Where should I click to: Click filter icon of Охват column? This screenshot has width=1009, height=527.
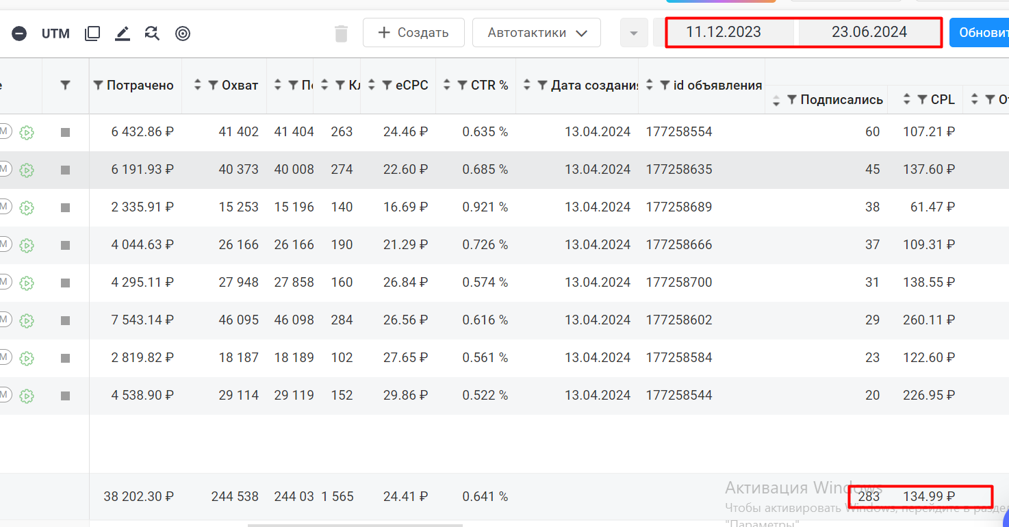pos(214,86)
